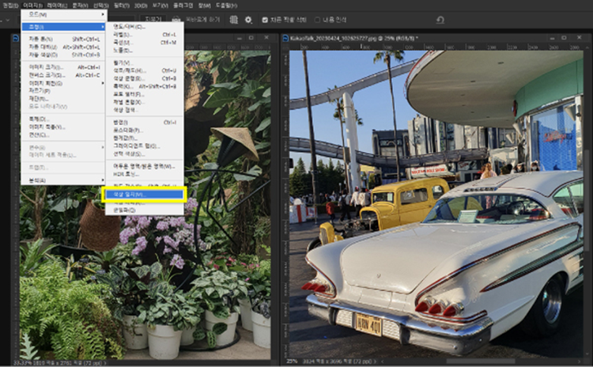Toggle the 자른 픽셀 삭제 checkbox
Viewport: 593px width, 367px height.
[265, 20]
